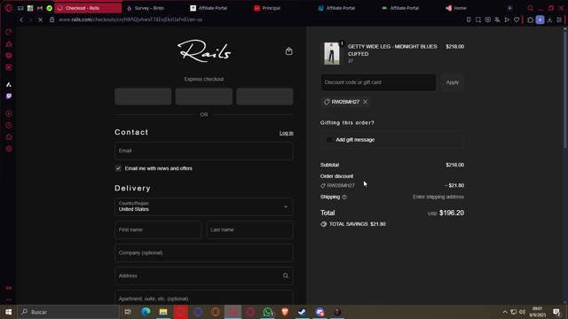Switch to the Checkout - Rails tab

88,8
